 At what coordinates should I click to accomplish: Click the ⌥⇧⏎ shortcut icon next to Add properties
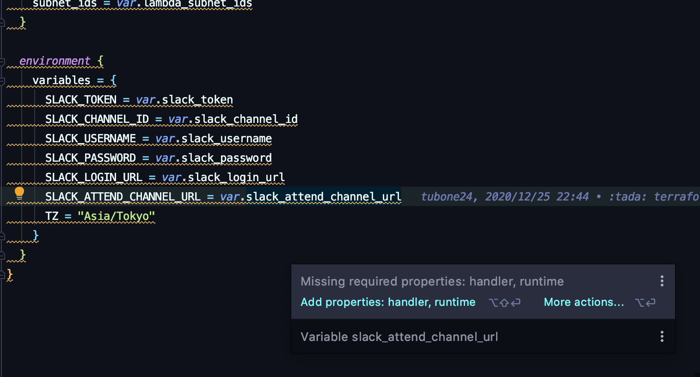[x=505, y=302]
